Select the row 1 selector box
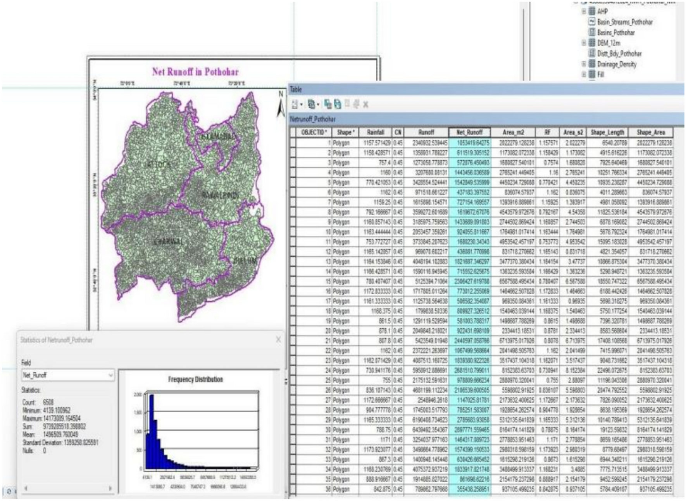This screenshot has height=501, width=686. [293, 143]
